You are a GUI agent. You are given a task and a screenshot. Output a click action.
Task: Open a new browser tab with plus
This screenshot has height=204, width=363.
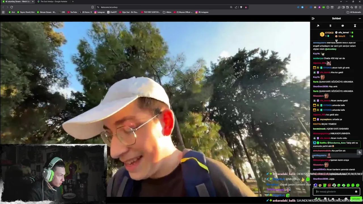73,1
